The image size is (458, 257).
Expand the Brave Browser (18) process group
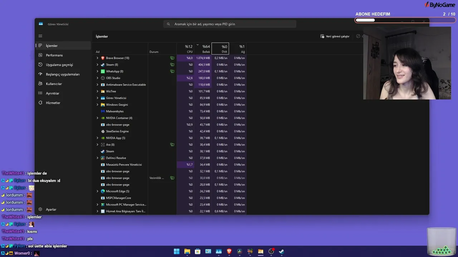(97, 58)
